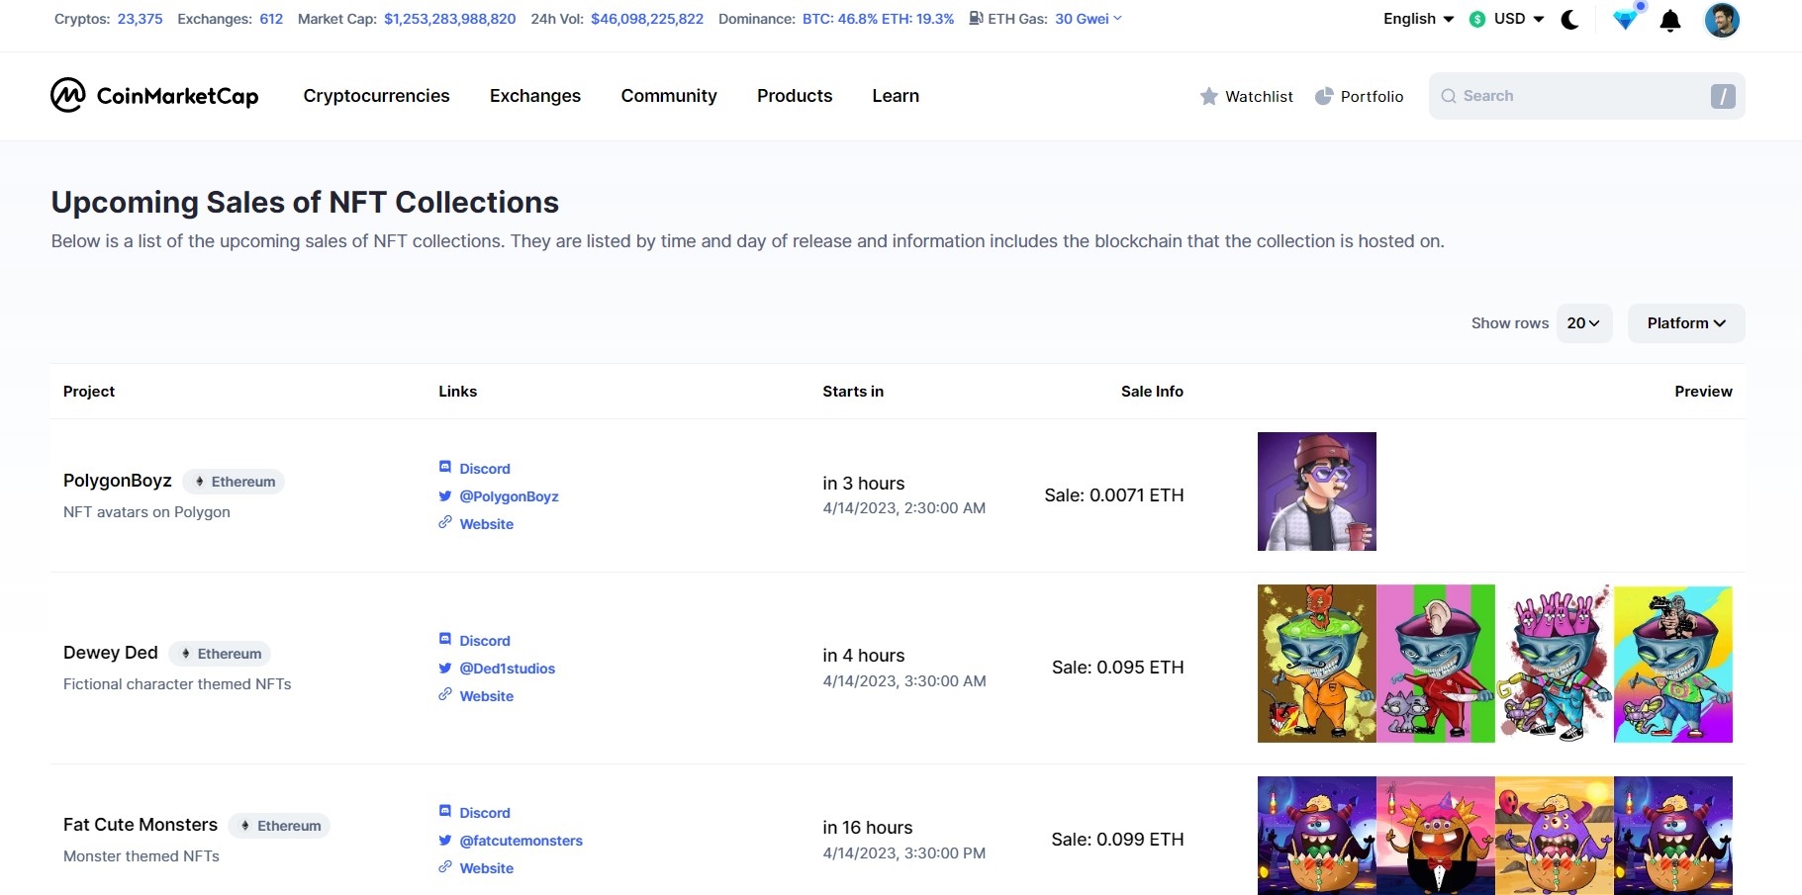
Task: Click Dewey Ded Discord icon
Action: click(x=445, y=639)
